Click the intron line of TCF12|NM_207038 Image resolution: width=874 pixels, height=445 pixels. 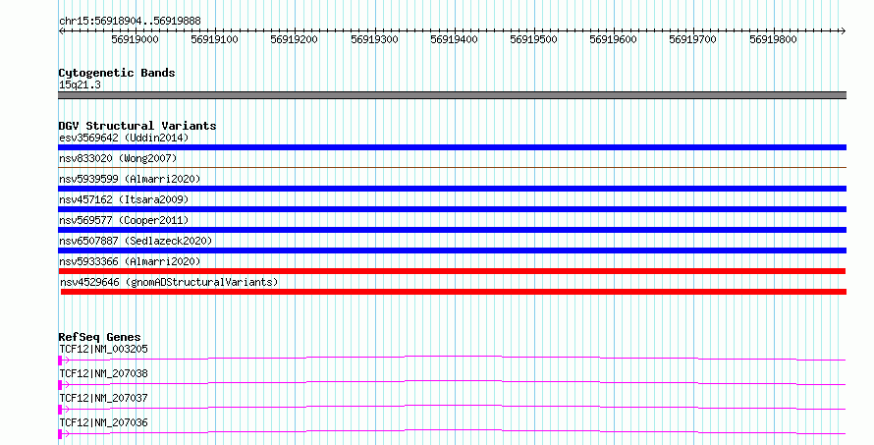455,380
